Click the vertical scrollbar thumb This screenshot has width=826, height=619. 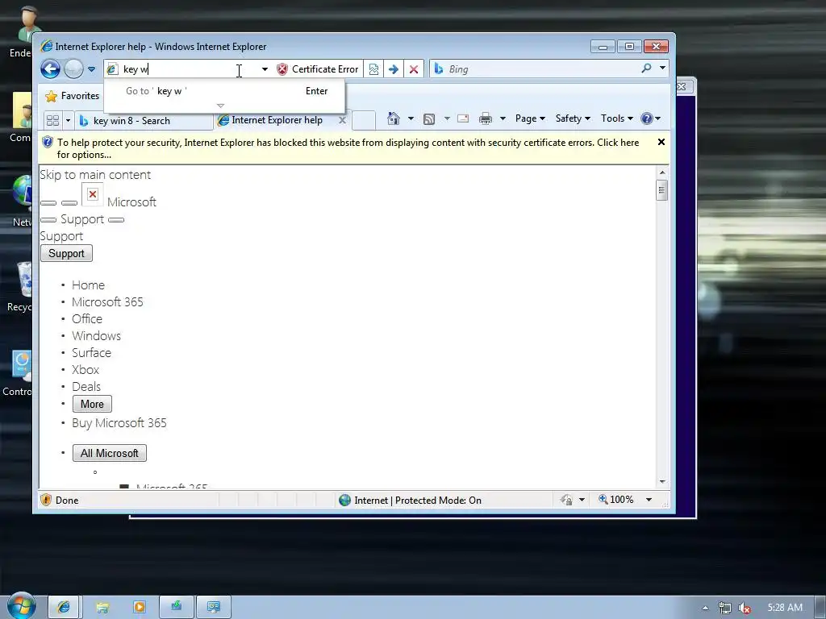pos(662,190)
